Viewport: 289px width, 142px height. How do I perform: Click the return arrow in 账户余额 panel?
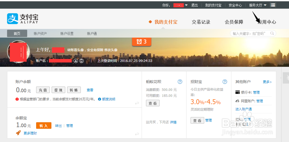coord(137,103)
